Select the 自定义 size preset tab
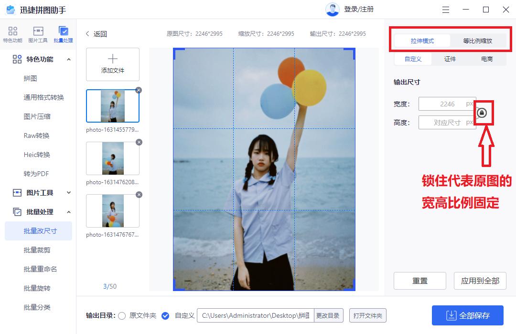 [413, 59]
